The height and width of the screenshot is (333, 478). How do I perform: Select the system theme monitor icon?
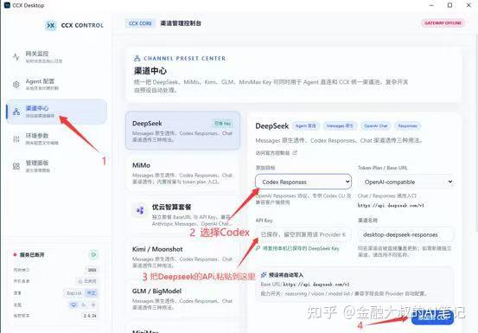coord(73,304)
